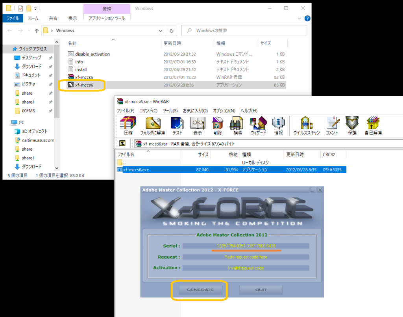This screenshot has width=403, height=317.
Task: Open WinRAR ファイル(F) menu
Action: click(126, 110)
